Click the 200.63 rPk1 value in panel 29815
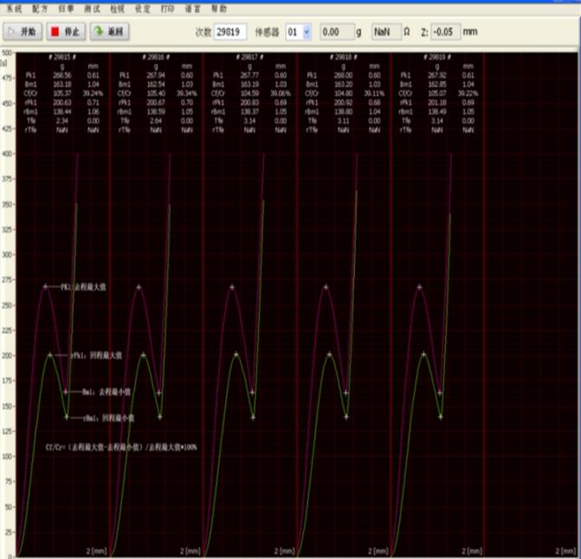Image resolution: width=581 pixels, height=559 pixels. [x=61, y=103]
